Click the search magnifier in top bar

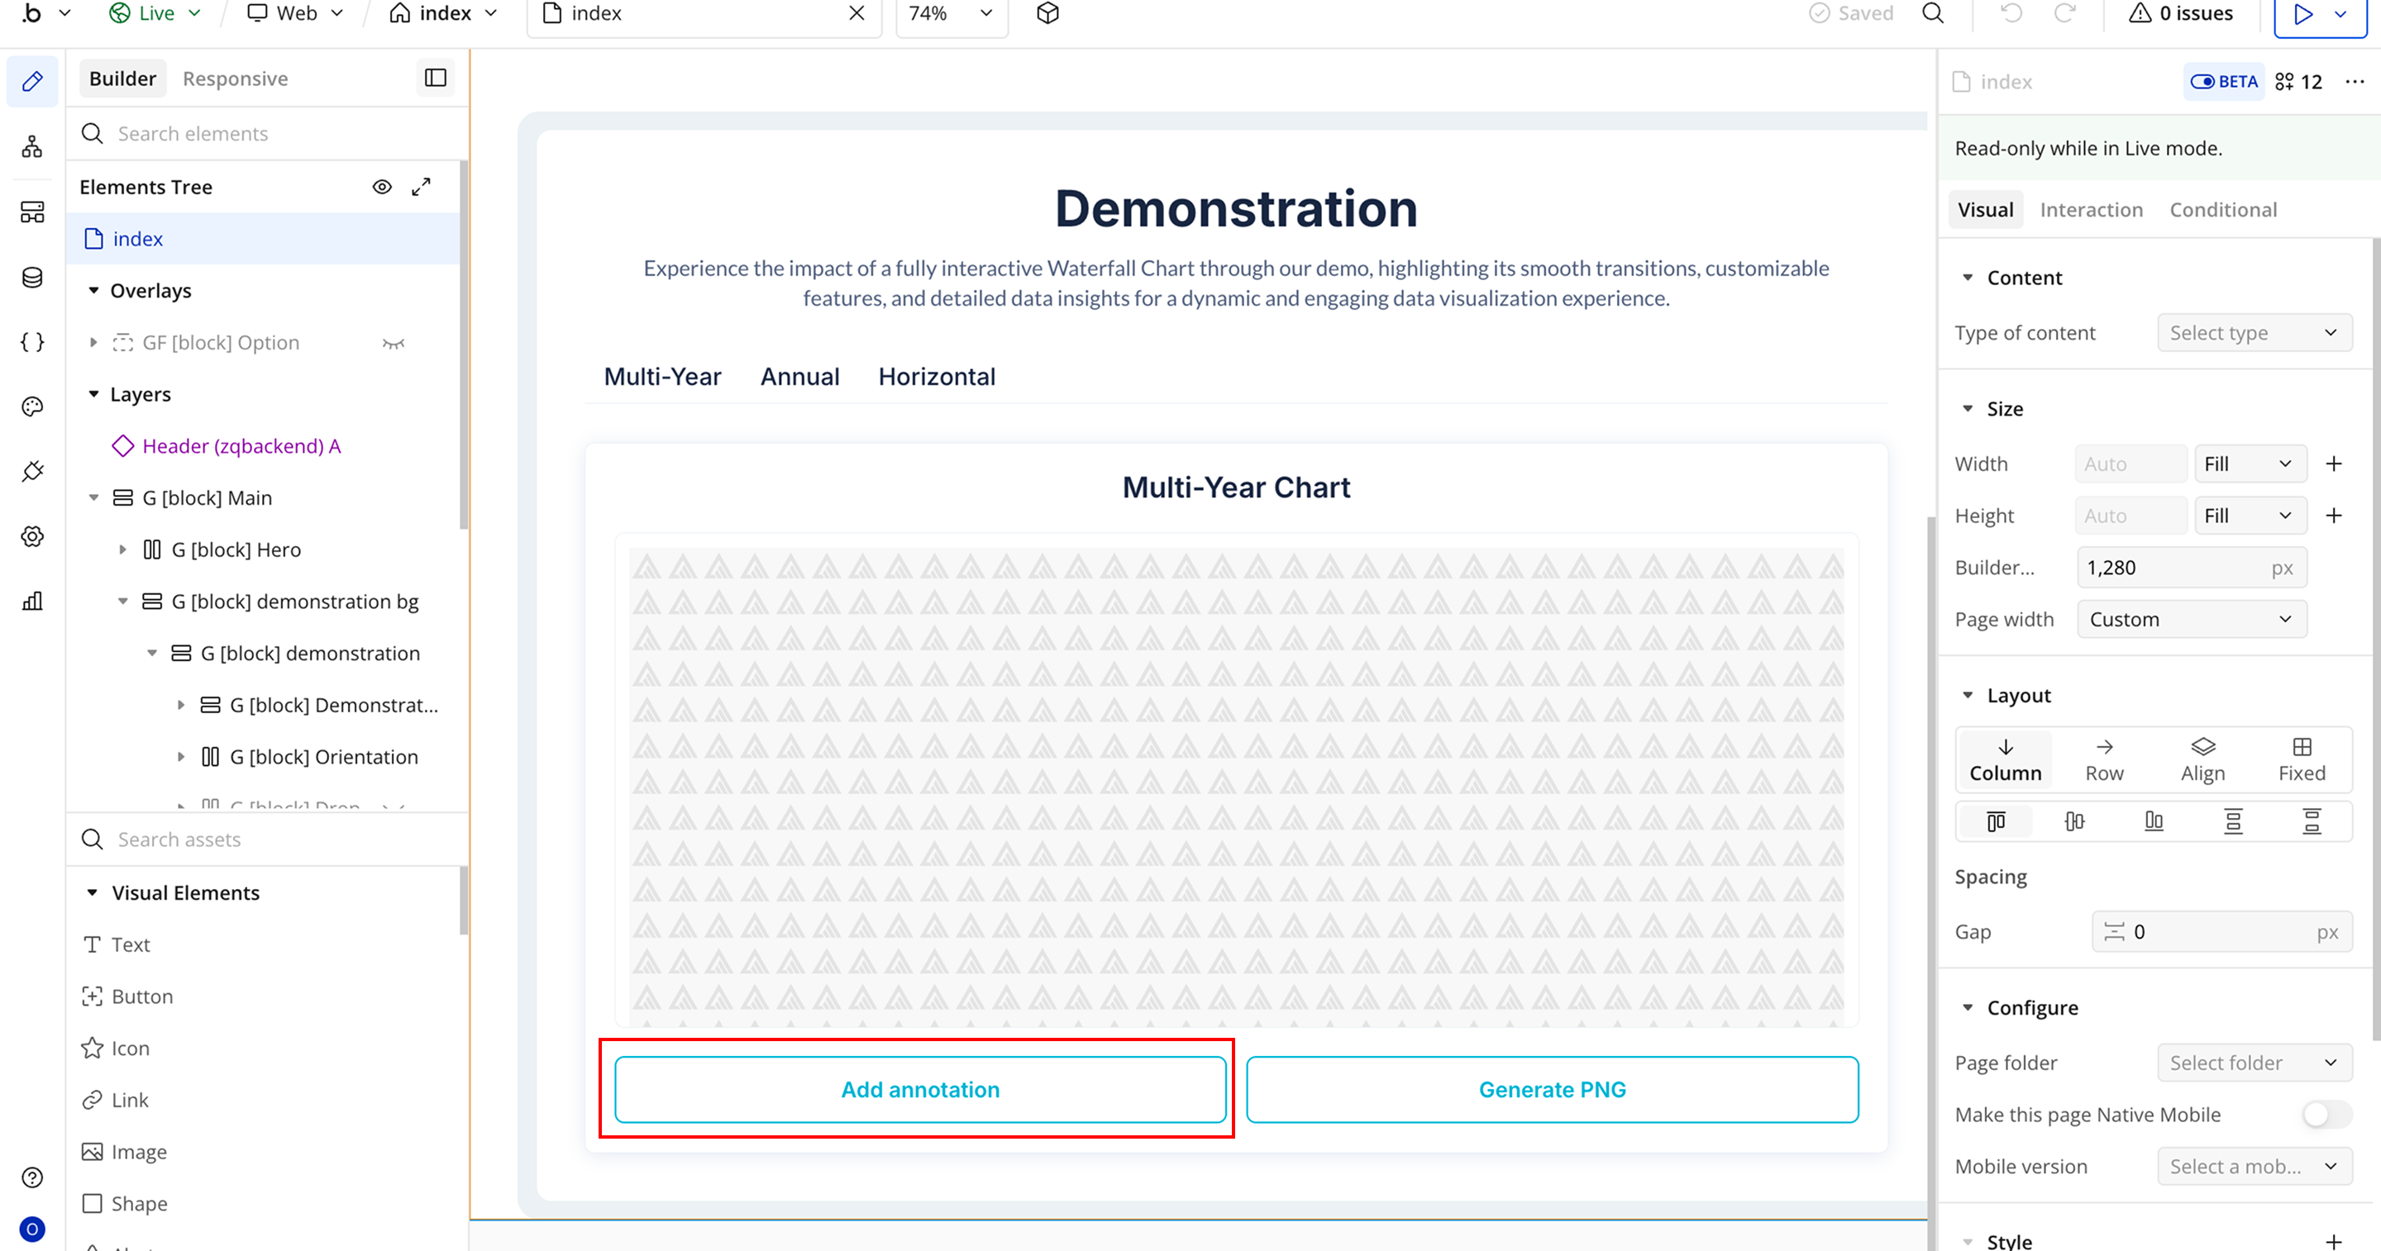(x=1933, y=13)
